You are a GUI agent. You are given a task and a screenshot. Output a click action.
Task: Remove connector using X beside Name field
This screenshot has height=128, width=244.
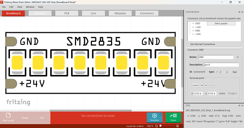[238, 57]
